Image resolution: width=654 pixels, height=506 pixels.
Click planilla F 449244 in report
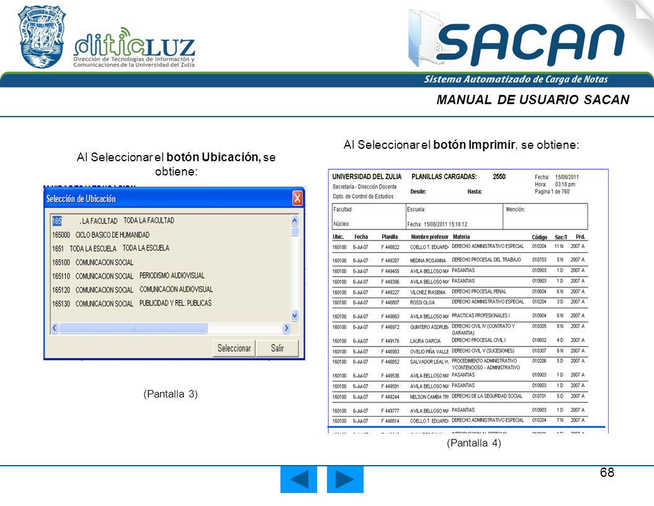coord(390,397)
